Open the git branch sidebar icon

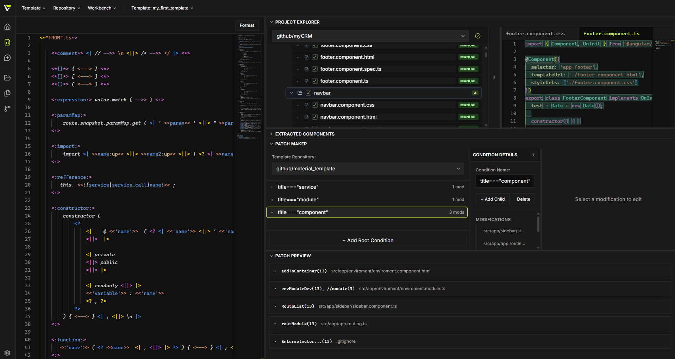pos(7,109)
